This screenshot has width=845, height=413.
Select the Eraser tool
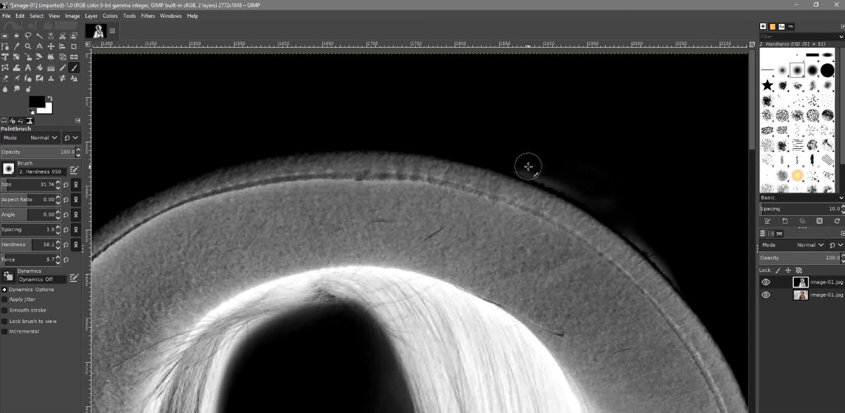tap(5, 78)
